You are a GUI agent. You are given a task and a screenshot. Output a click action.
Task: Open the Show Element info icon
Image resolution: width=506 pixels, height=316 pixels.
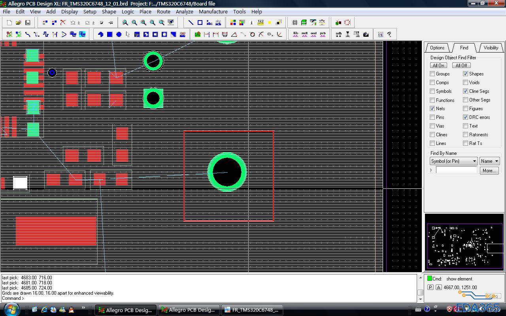(x=251, y=23)
